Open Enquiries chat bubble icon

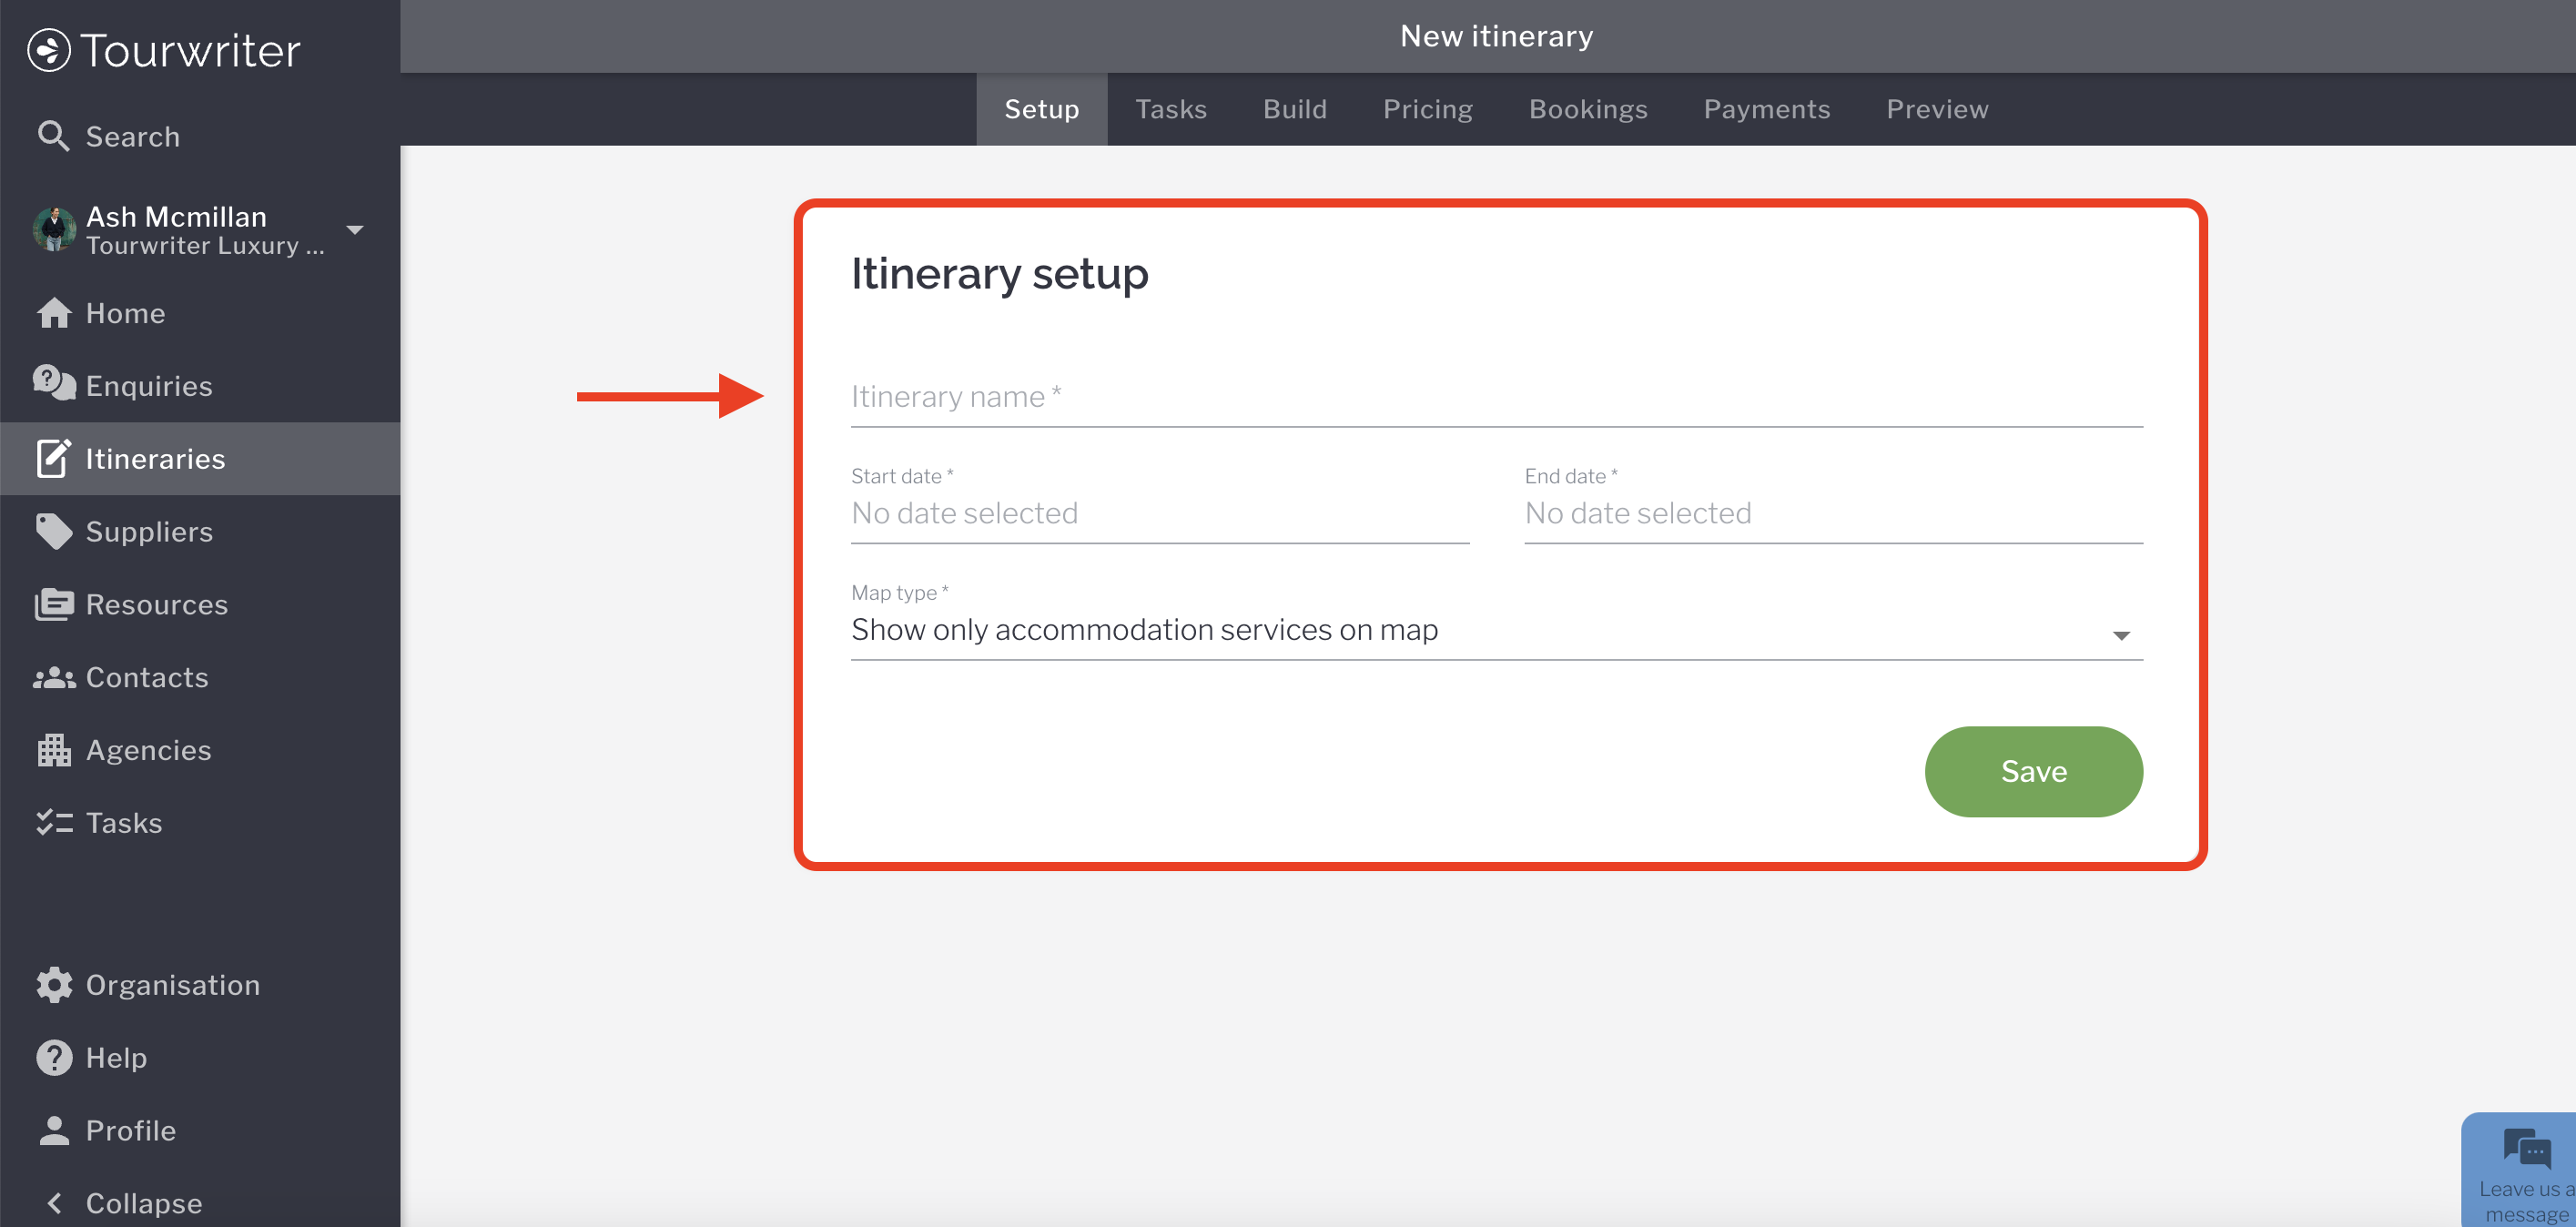(54, 384)
